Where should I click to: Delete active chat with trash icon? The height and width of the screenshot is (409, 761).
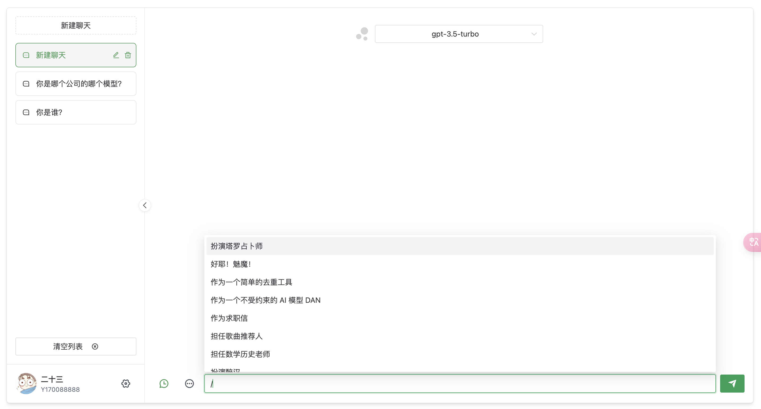coord(128,55)
